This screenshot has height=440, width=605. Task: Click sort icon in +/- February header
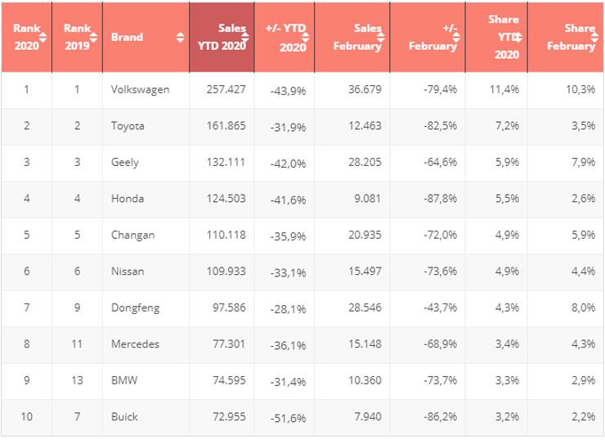pos(456,37)
